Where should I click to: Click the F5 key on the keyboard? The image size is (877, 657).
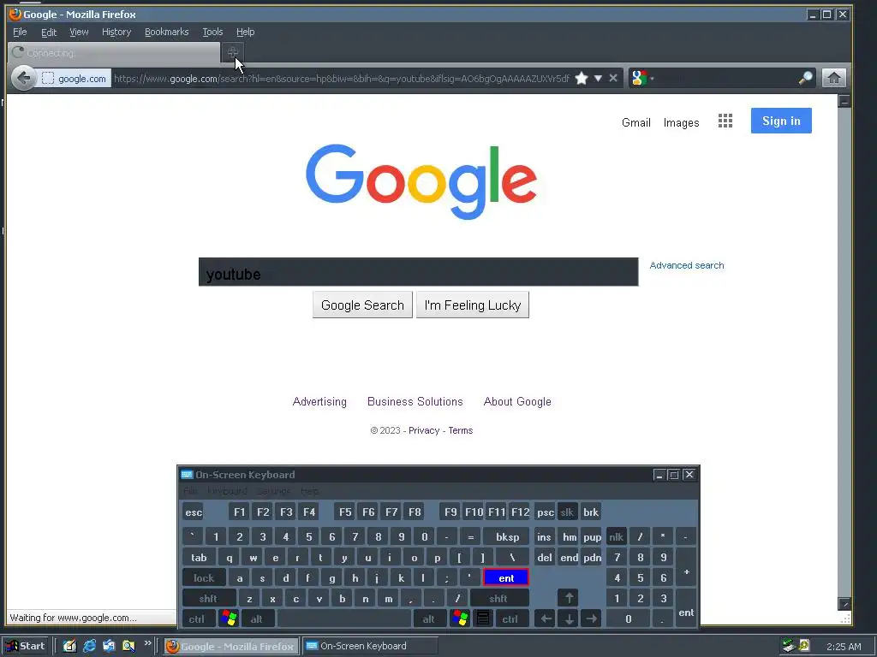click(x=345, y=512)
